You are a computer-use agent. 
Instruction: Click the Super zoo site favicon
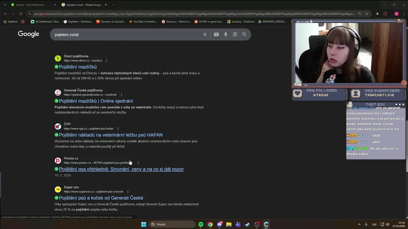58,190
